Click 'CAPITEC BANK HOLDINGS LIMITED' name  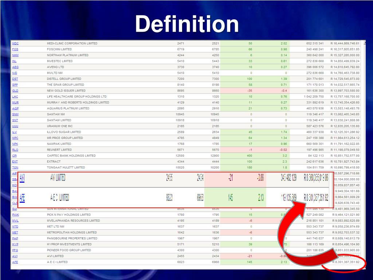[x=71, y=156]
